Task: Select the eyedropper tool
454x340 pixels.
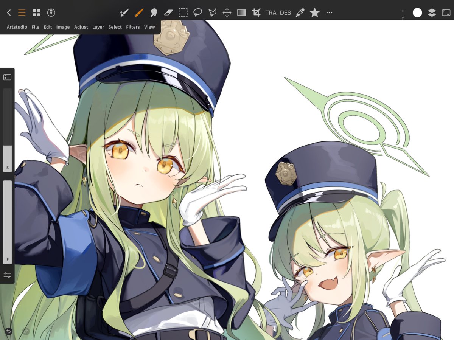Action: coord(300,12)
